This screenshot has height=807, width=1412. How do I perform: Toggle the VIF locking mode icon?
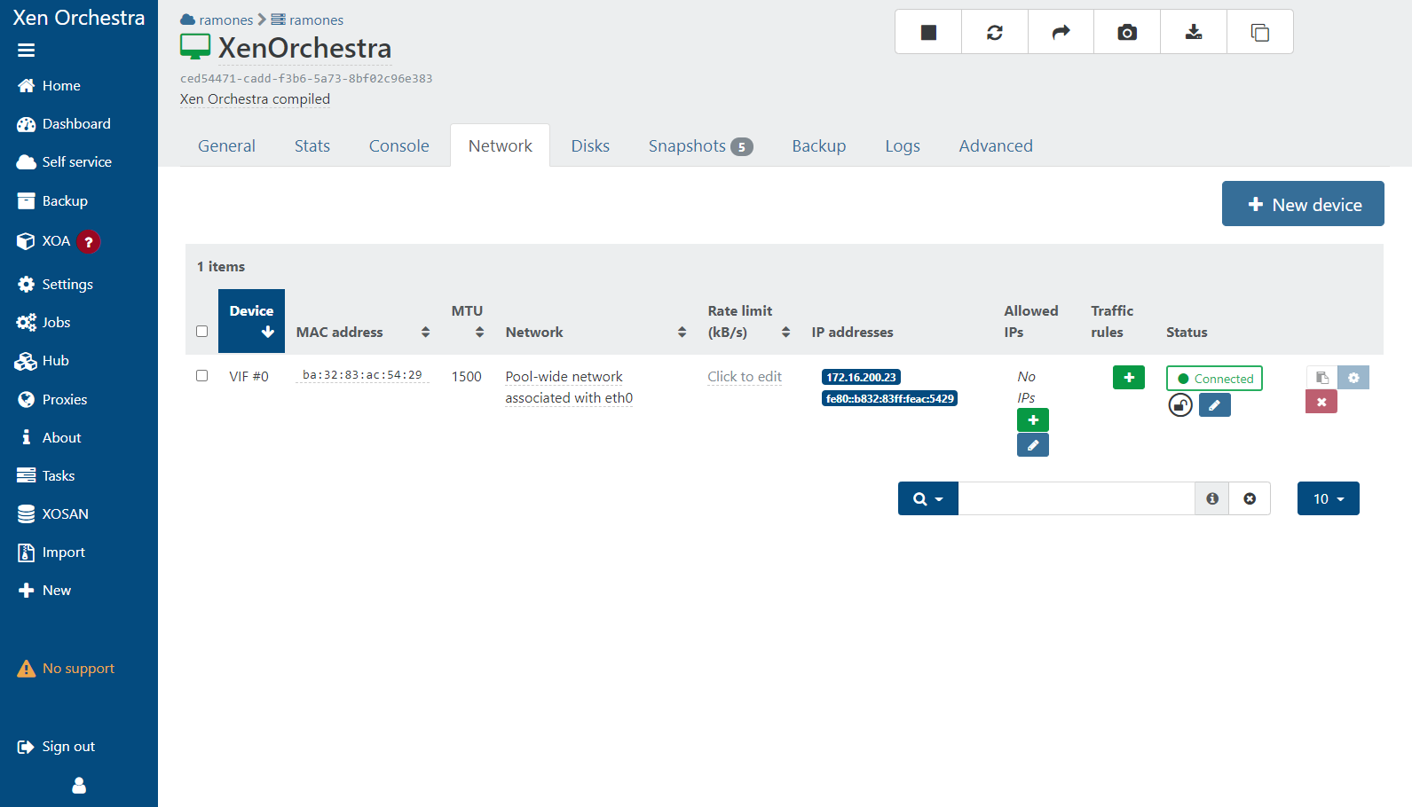(x=1180, y=405)
